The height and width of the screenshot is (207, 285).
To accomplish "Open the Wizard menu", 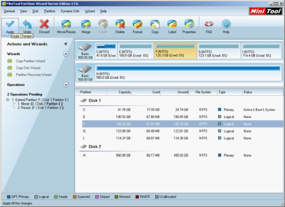I will pos(90,11).
